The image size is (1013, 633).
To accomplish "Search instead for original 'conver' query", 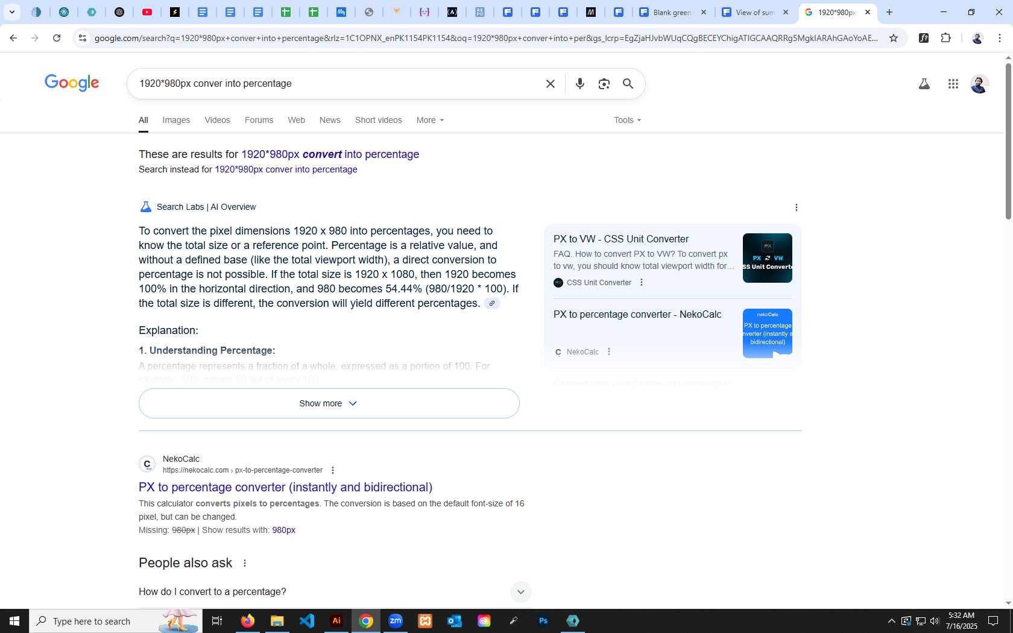I will point(286,169).
